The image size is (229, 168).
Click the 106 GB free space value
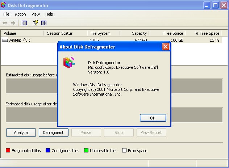click(177, 40)
